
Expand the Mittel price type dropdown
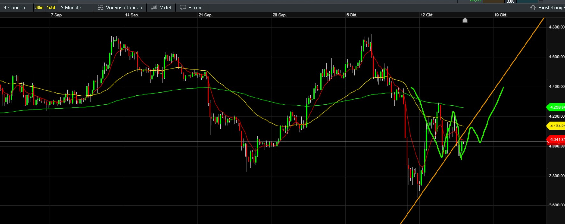click(x=165, y=7)
